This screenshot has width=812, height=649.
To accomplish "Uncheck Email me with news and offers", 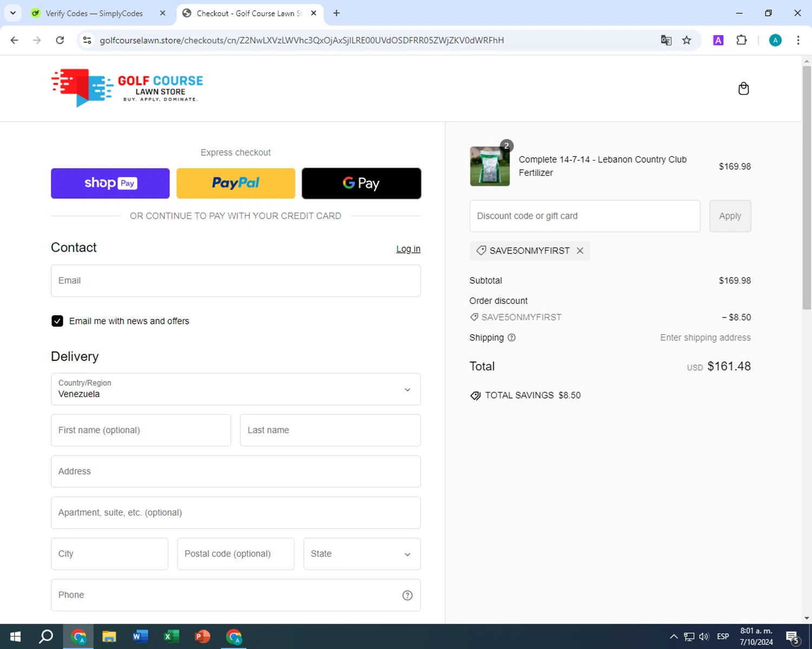I will 57,321.
